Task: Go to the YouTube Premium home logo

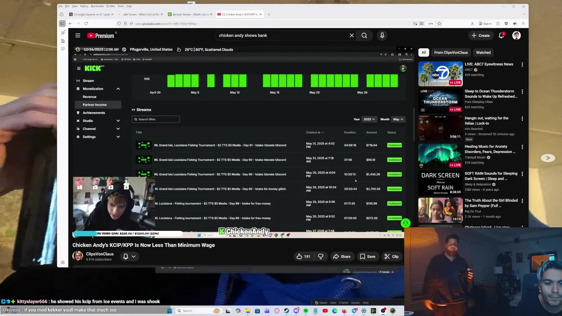Action: tap(101, 36)
